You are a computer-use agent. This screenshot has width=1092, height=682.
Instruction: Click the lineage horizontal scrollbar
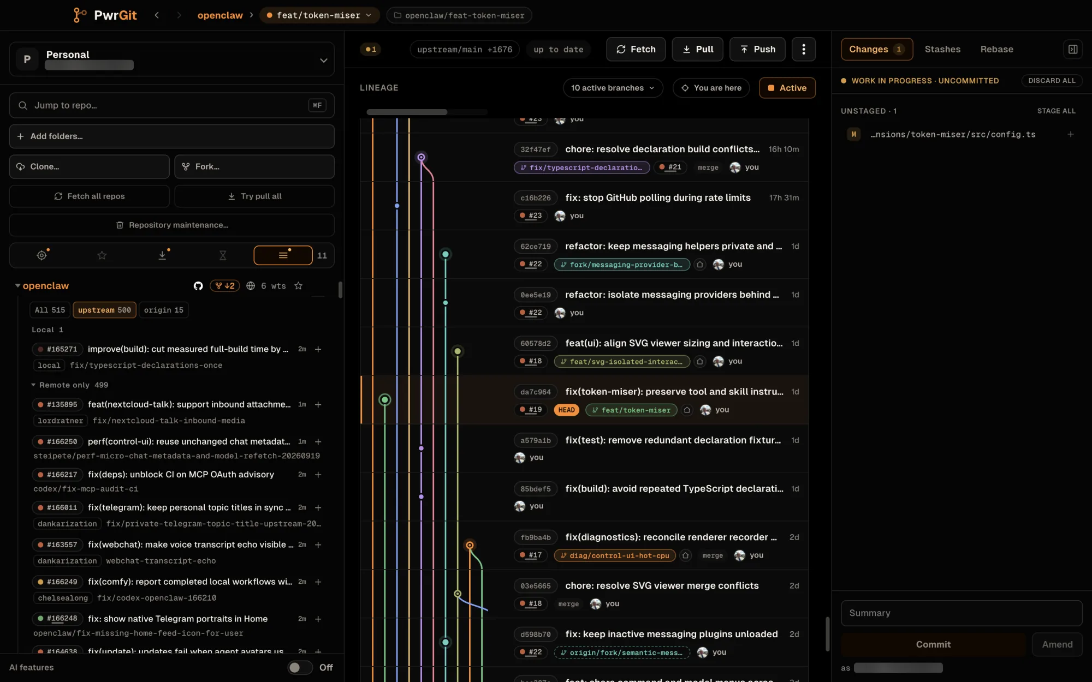coord(407,112)
